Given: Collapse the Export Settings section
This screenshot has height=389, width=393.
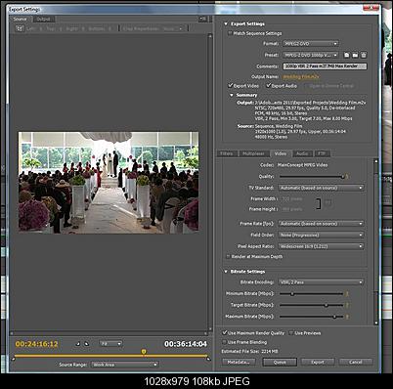Looking at the screenshot, I should 226,23.
